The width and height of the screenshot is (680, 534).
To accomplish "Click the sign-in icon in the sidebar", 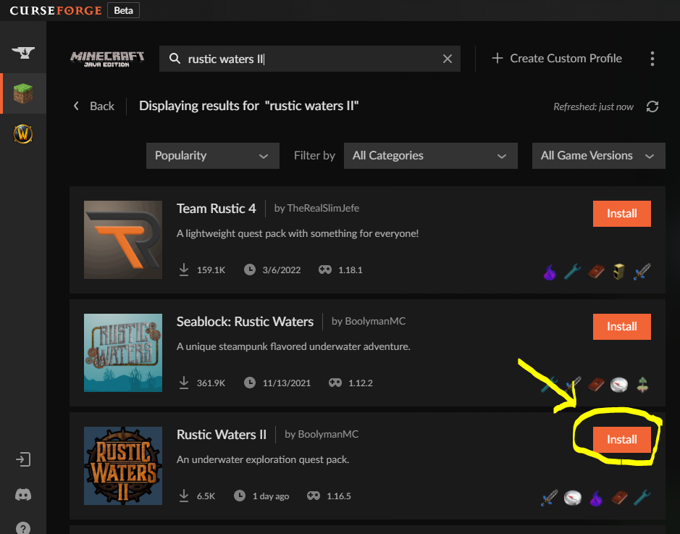I will 23,459.
